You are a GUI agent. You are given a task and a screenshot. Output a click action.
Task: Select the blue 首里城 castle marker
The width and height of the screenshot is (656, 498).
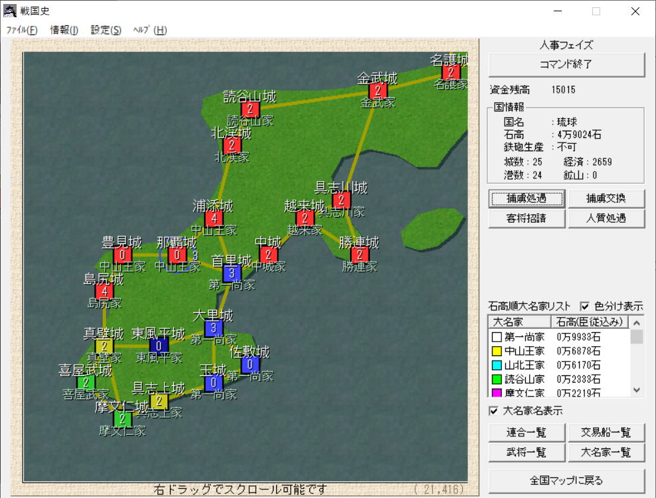tap(232, 273)
